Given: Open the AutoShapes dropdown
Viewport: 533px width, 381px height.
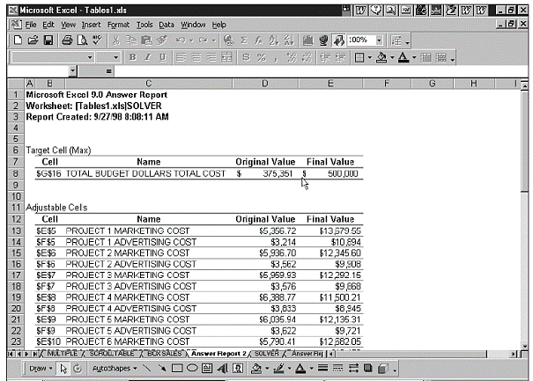Looking at the screenshot, I should point(115,368).
